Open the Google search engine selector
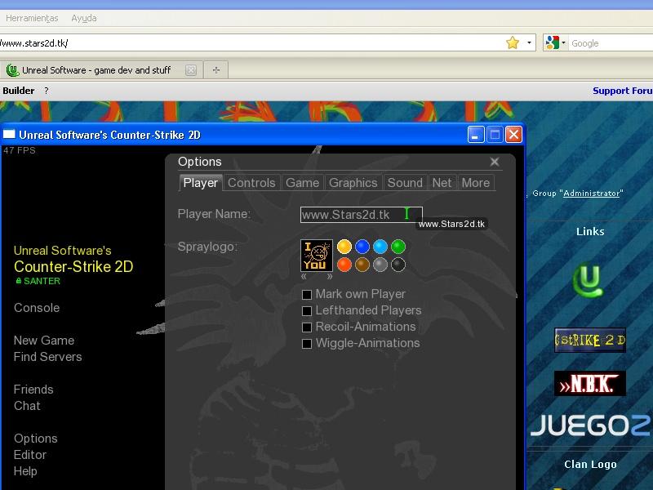Screen dimensions: 653x490 556,42
